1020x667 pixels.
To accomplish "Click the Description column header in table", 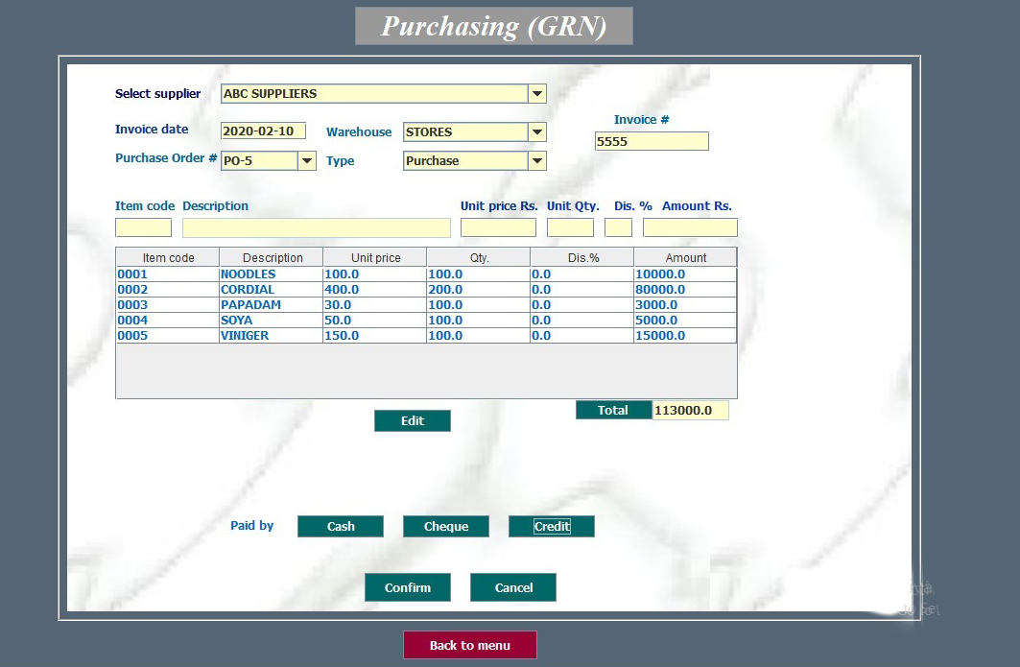I will (272, 258).
